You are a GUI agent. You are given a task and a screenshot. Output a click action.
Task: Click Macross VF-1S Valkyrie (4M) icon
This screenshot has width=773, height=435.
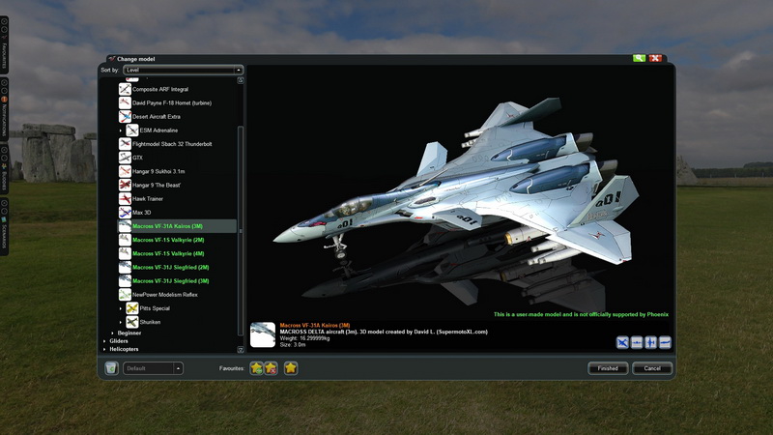click(x=125, y=253)
